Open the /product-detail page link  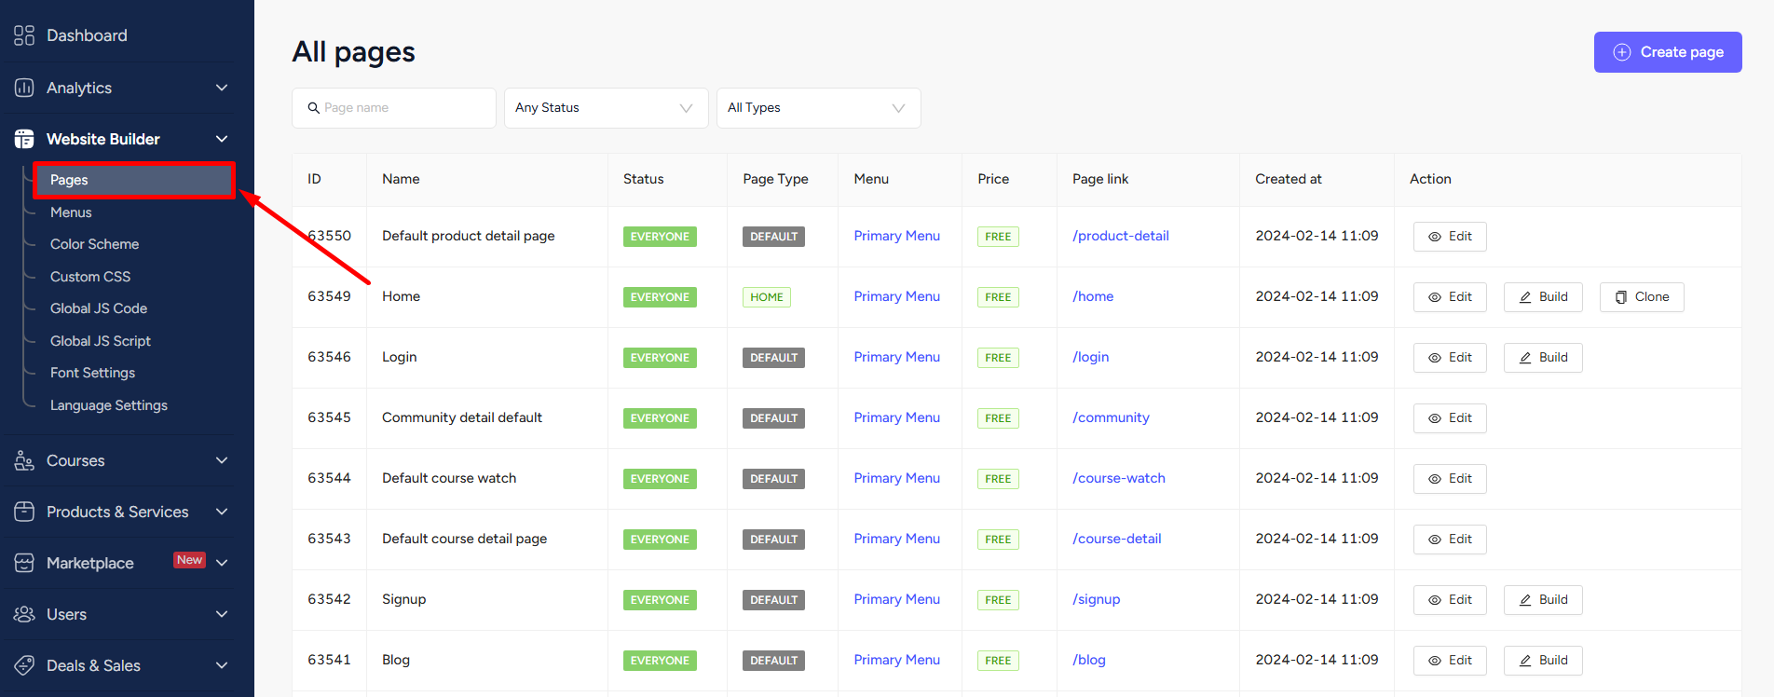(x=1120, y=236)
